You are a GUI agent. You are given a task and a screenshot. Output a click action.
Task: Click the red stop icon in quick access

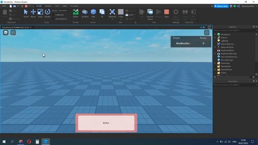(x=26, y=6)
